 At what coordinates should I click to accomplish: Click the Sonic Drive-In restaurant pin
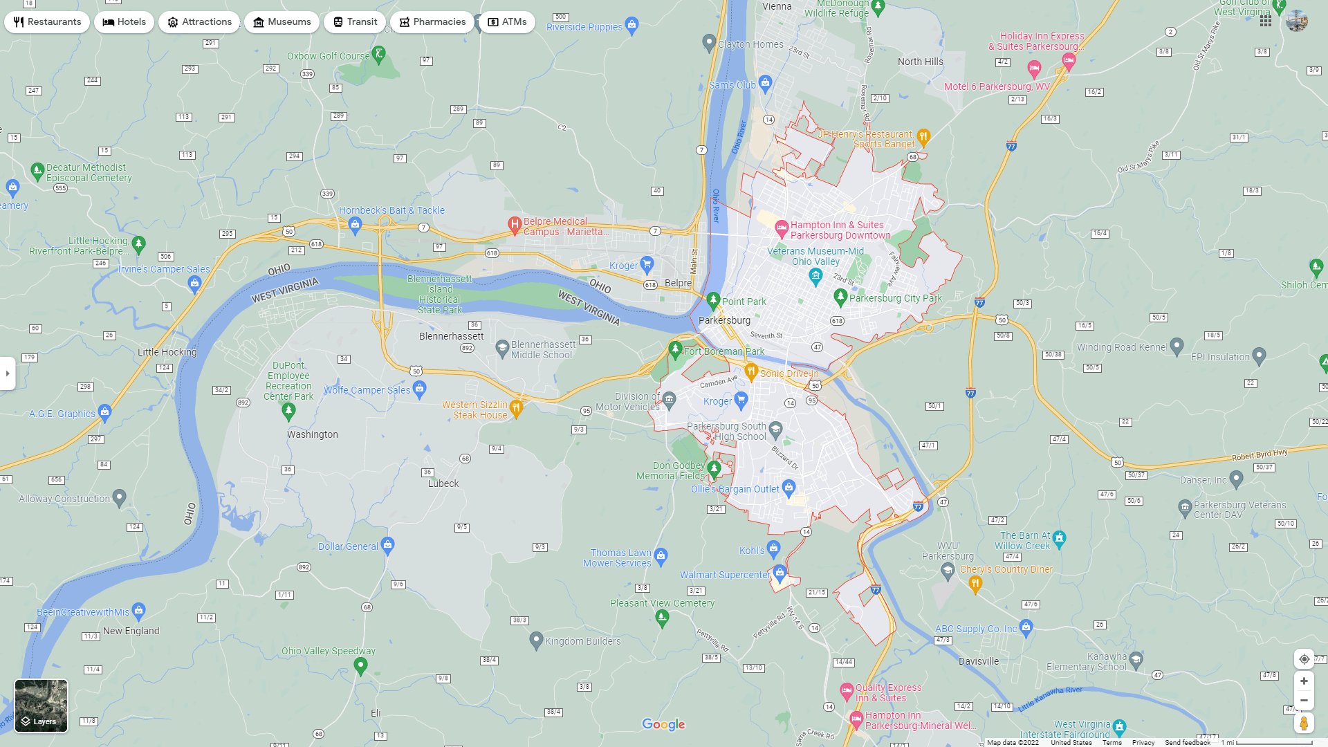pos(751,372)
